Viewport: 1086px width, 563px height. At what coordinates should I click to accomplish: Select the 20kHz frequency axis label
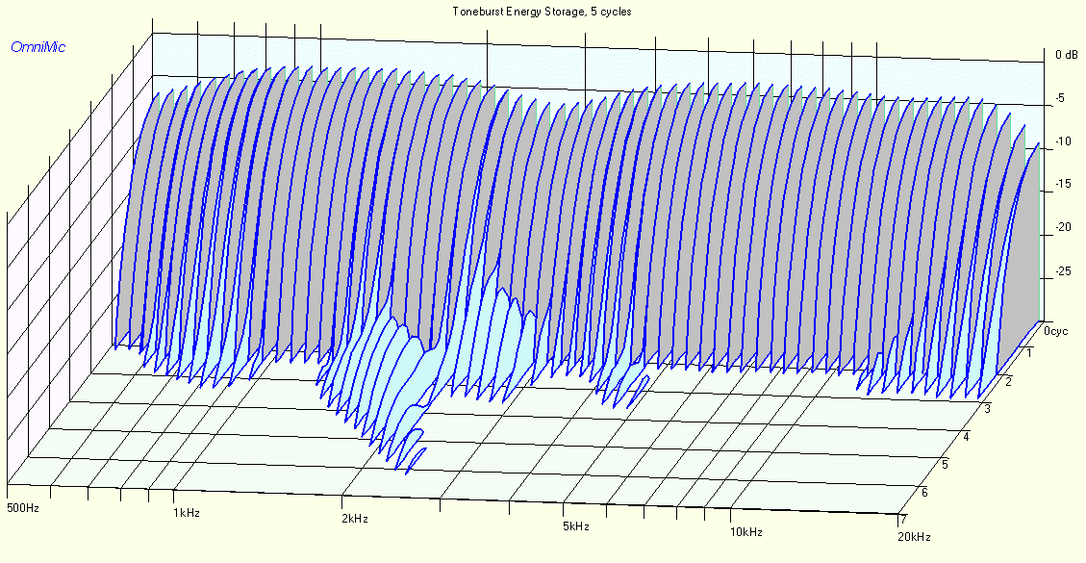point(914,537)
